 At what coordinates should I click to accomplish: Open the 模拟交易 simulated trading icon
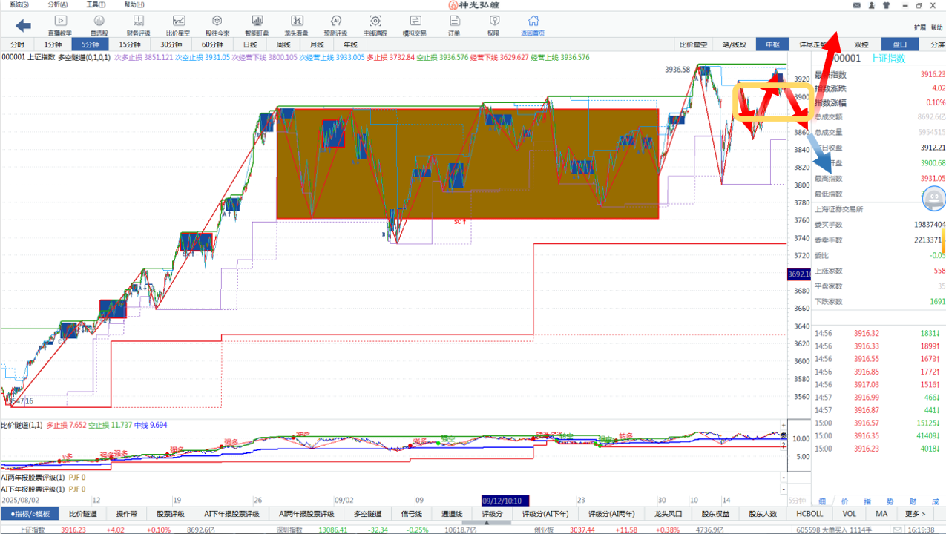414,25
